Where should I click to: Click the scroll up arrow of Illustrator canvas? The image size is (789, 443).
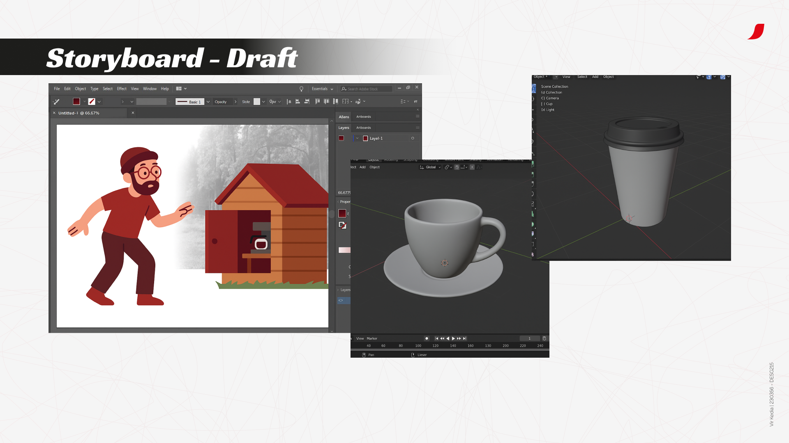coord(332,121)
